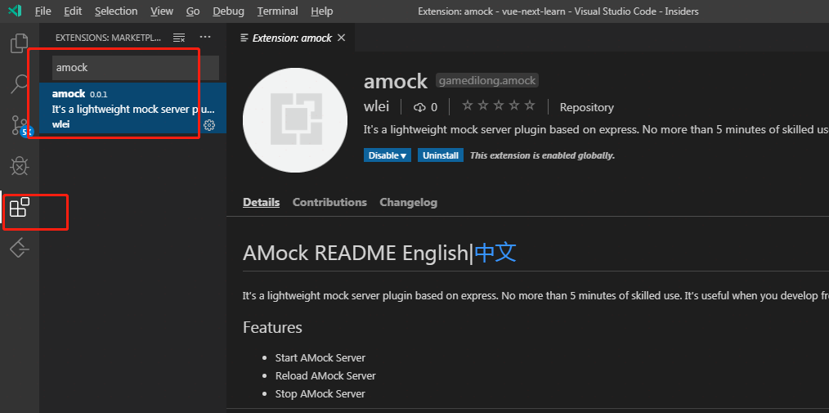This screenshot has height=413, width=829.
Task: Click the amock extension logo image
Action: coord(295,120)
